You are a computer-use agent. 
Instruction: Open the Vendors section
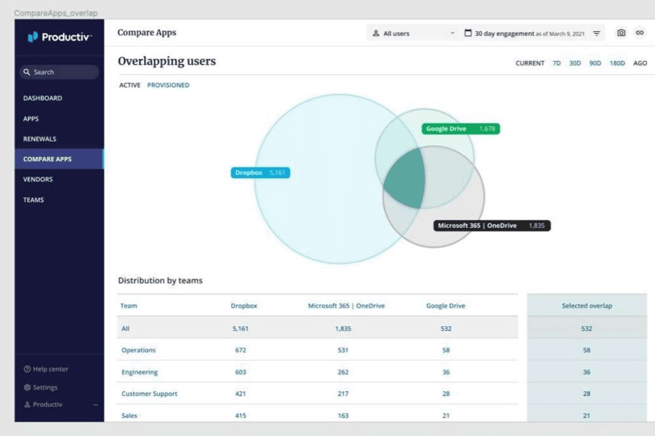point(38,179)
